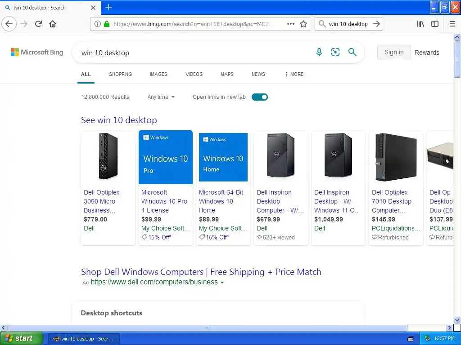Switch to the SHOPPING tab

coord(120,74)
